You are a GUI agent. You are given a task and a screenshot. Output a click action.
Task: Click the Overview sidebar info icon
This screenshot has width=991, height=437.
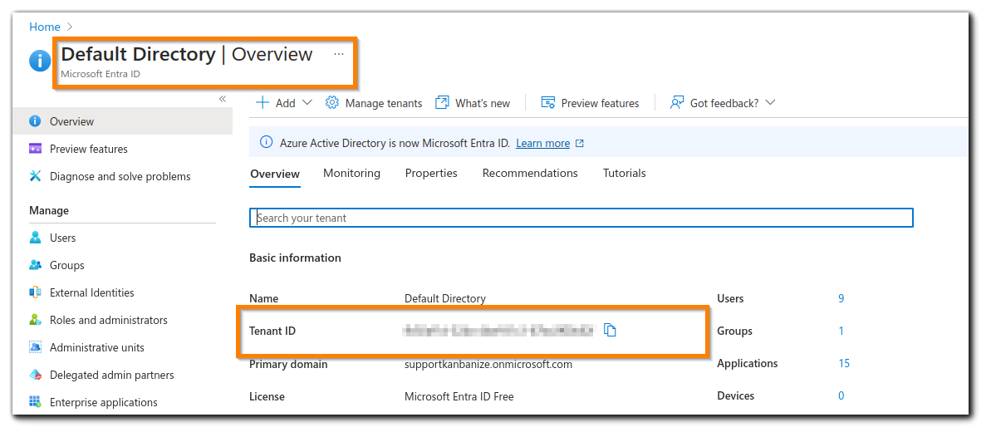[x=36, y=121]
